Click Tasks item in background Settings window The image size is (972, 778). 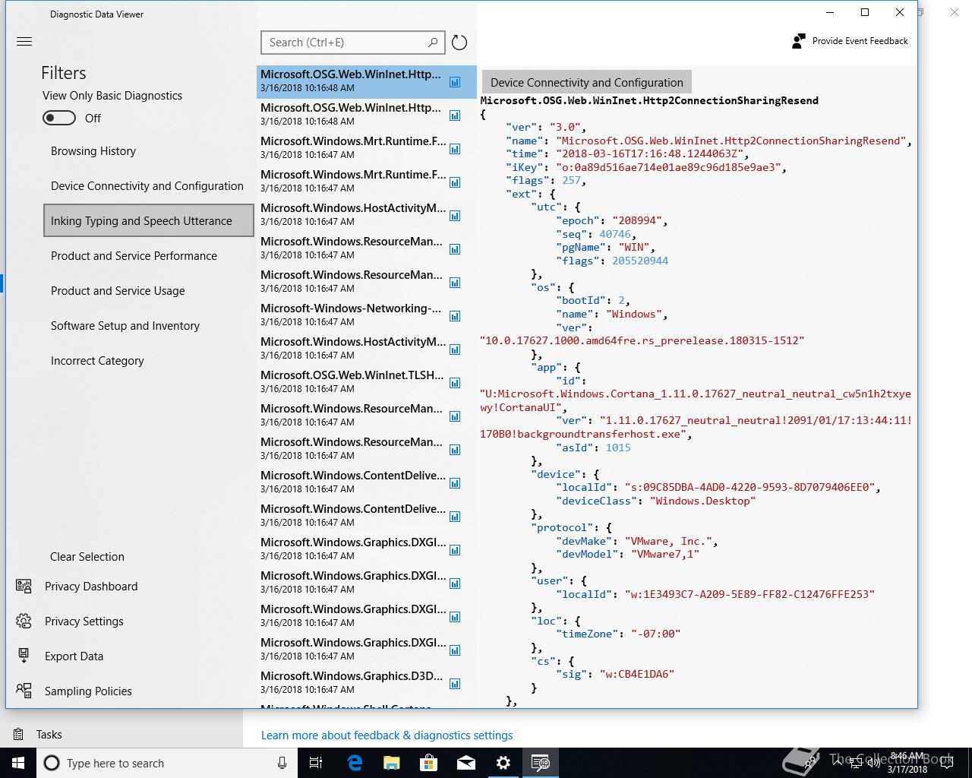pos(49,735)
